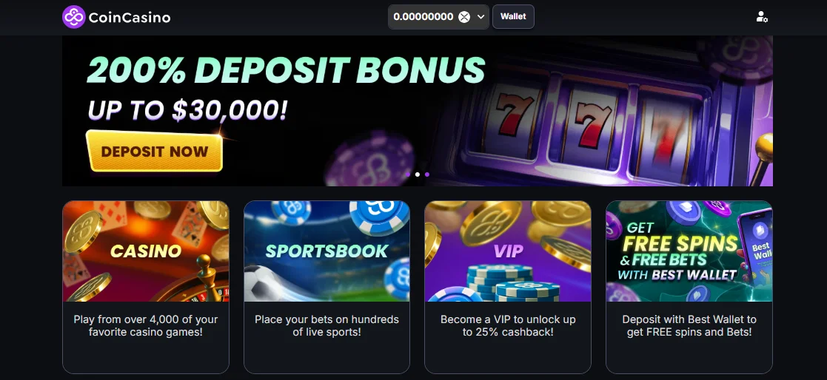Open the Free Spins Best Wallet image
This screenshot has height=380, width=827.
tap(689, 251)
